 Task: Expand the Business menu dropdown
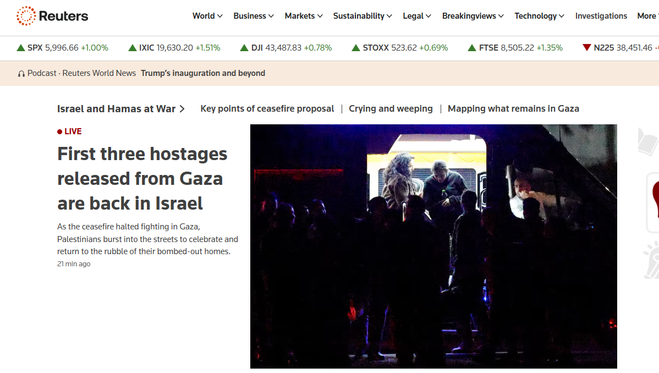pos(254,16)
